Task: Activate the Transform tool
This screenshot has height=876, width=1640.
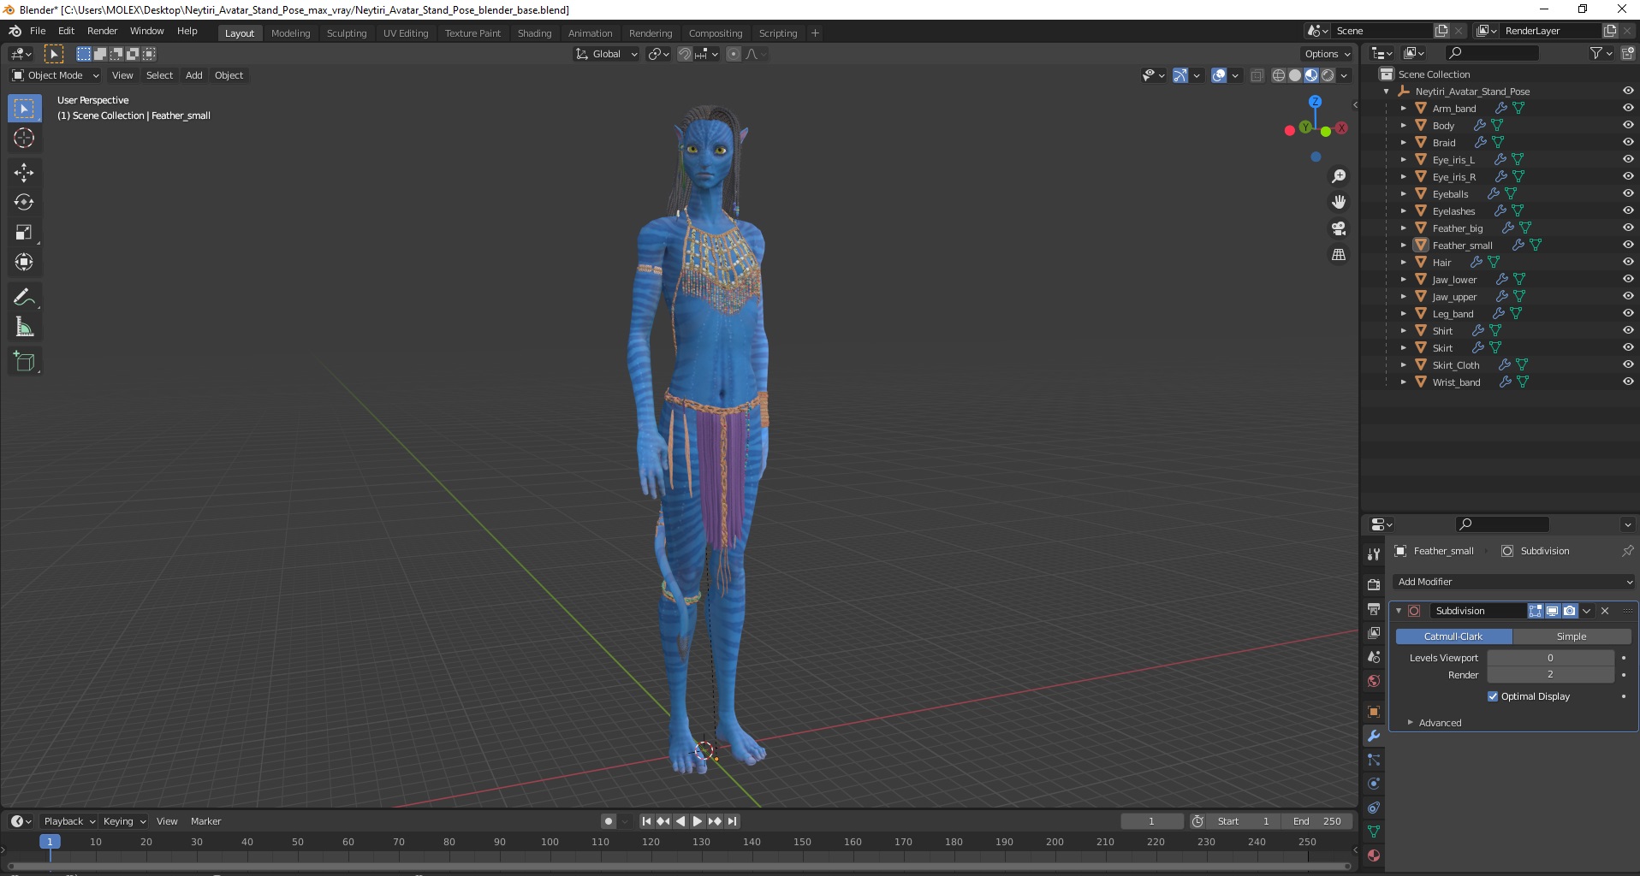Action: [x=24, y=263]
